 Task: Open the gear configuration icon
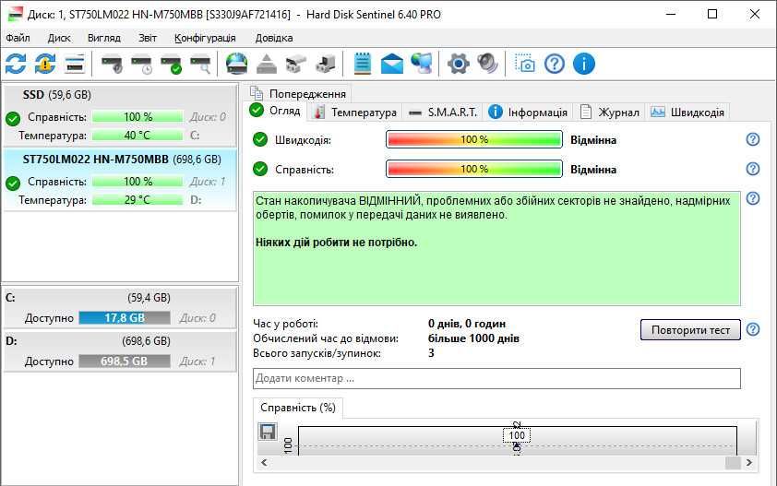point(459,64)
